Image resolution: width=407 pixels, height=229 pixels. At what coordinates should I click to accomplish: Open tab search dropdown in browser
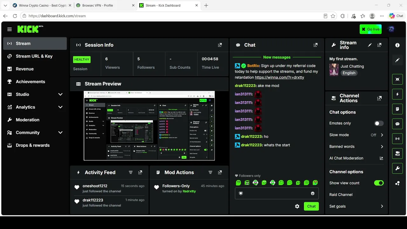coord(6,5)
